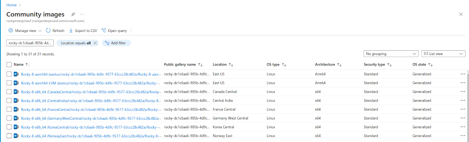Remove the Location equals all filter

[x=95, y=43]
